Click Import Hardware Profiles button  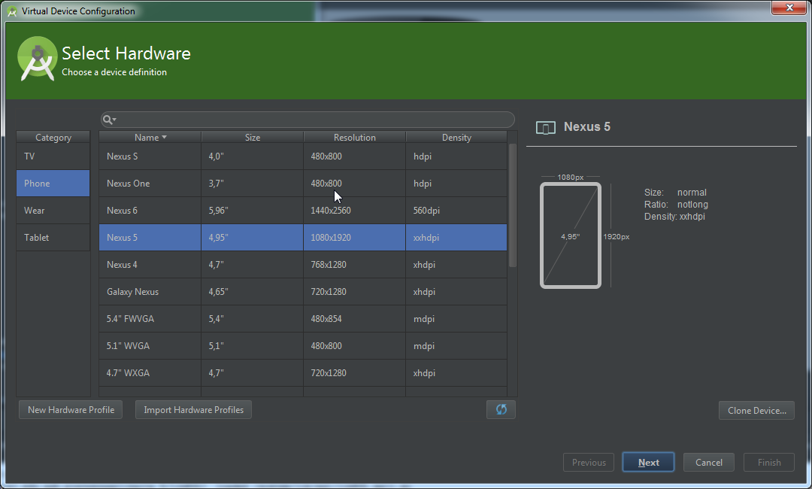194,410
